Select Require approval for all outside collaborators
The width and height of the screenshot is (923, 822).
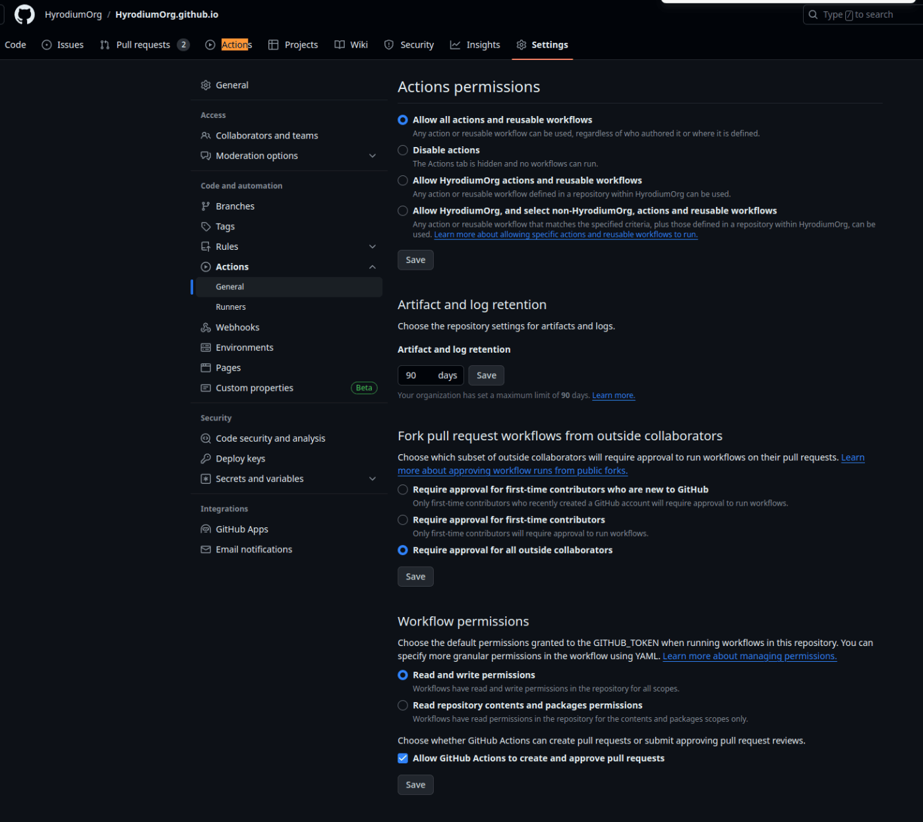pyautogui.click(x=403, y=550)
